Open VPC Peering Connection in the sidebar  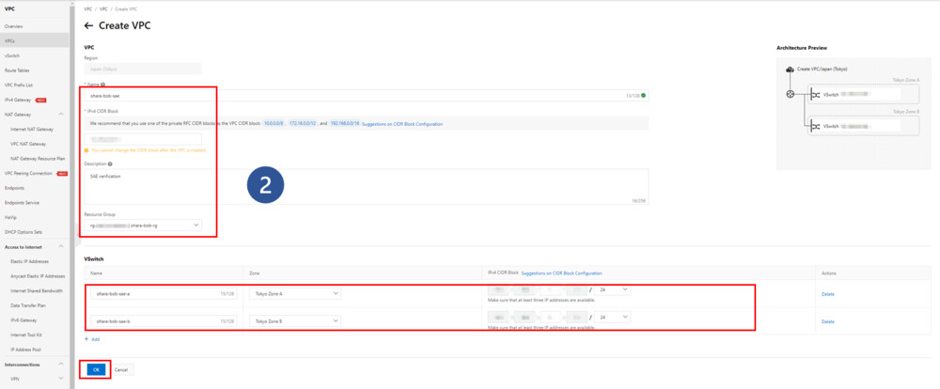click(28, 173)
